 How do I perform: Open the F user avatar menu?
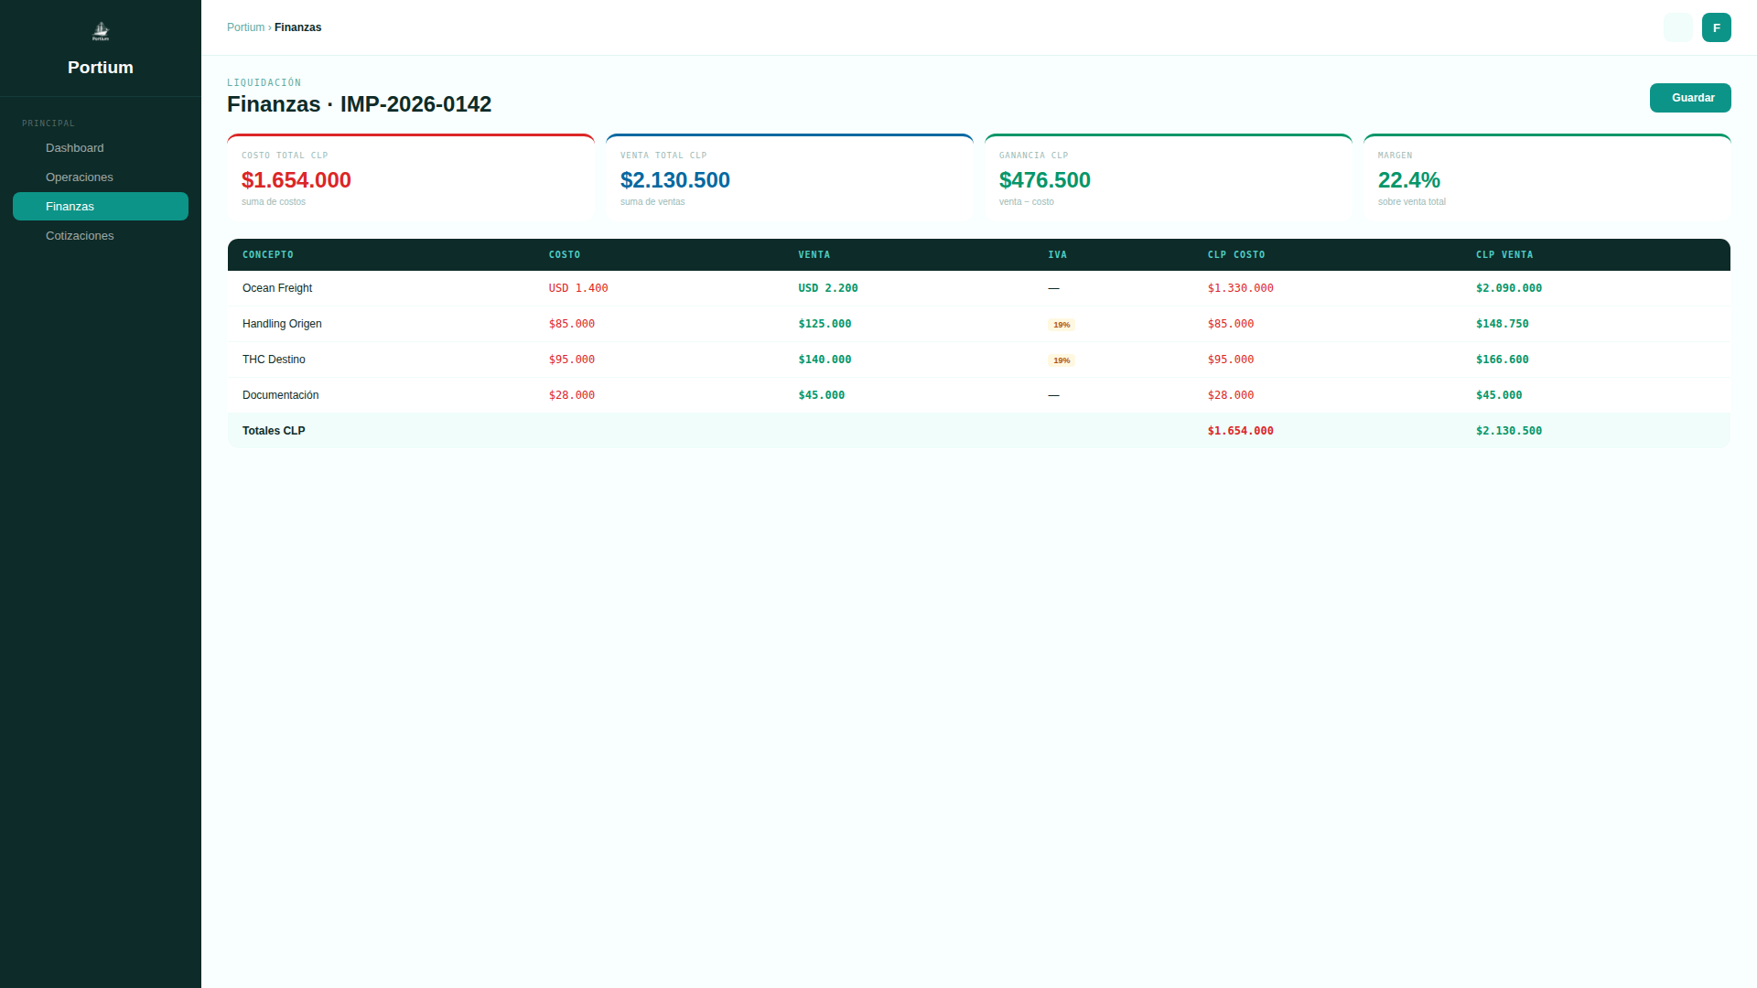1716,27
